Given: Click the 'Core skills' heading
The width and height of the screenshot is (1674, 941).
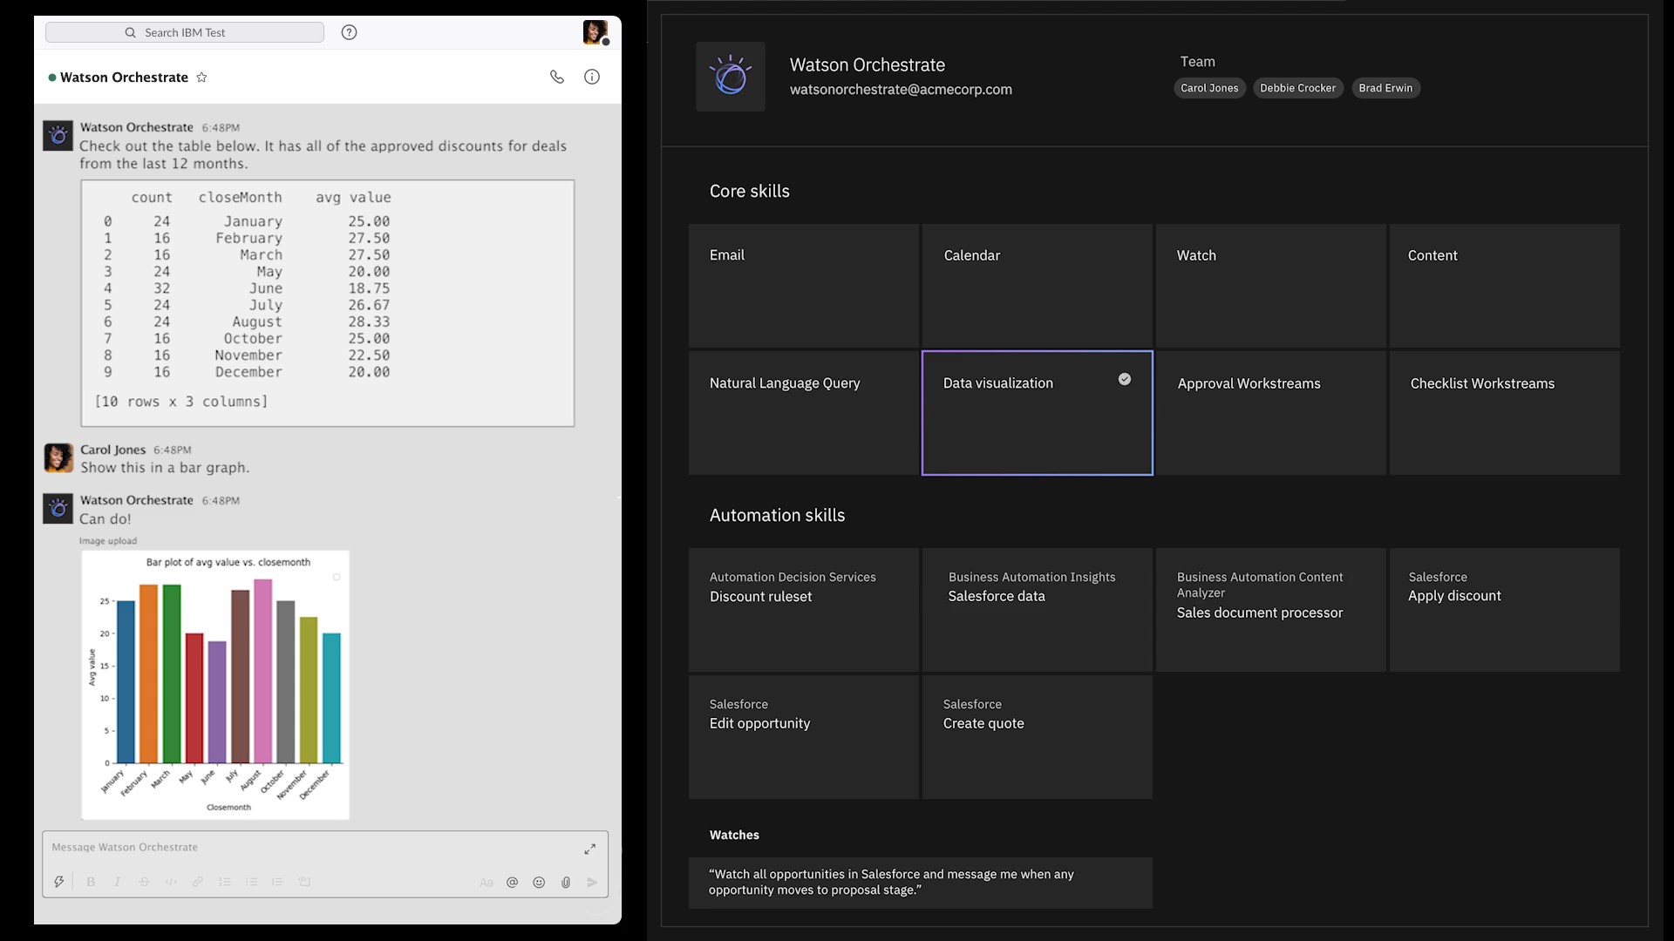Looking at the screenshot, I should tap(750, 192).
